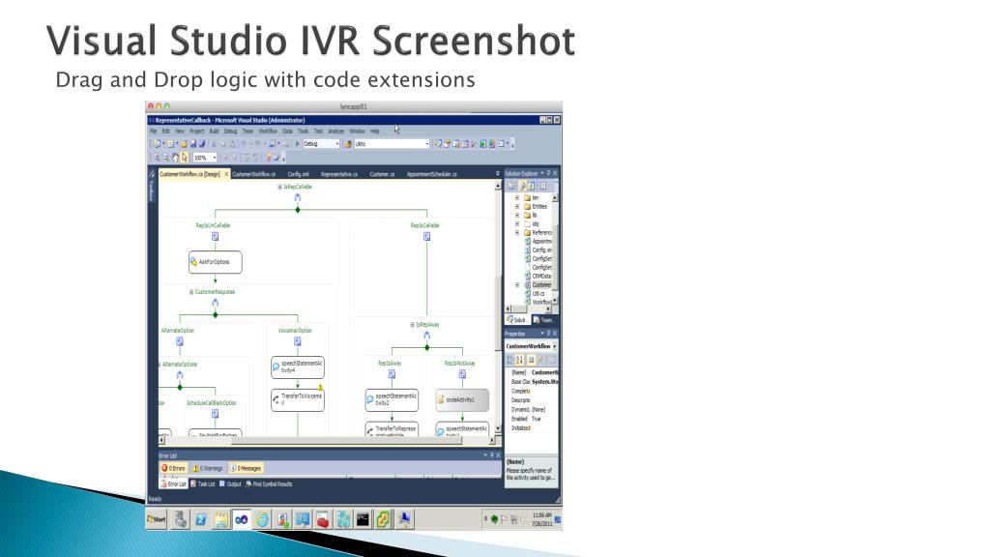Expand the Entities folder
The width and height of the screenshot is (990, 557).
click(x=517, y=207)
